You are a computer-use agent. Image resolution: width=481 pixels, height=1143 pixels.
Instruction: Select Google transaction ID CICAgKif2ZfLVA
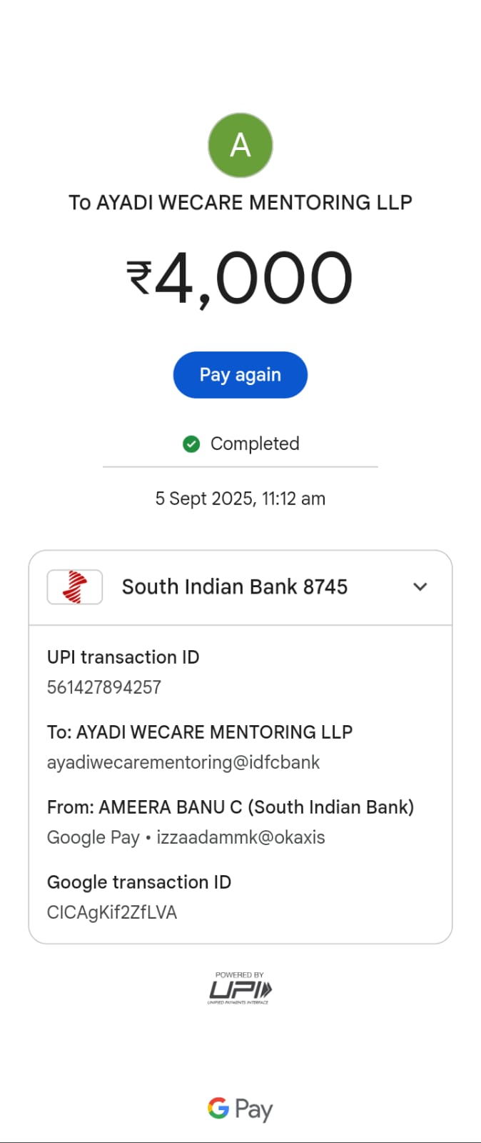pyautogui.click(x=112, y=912)
